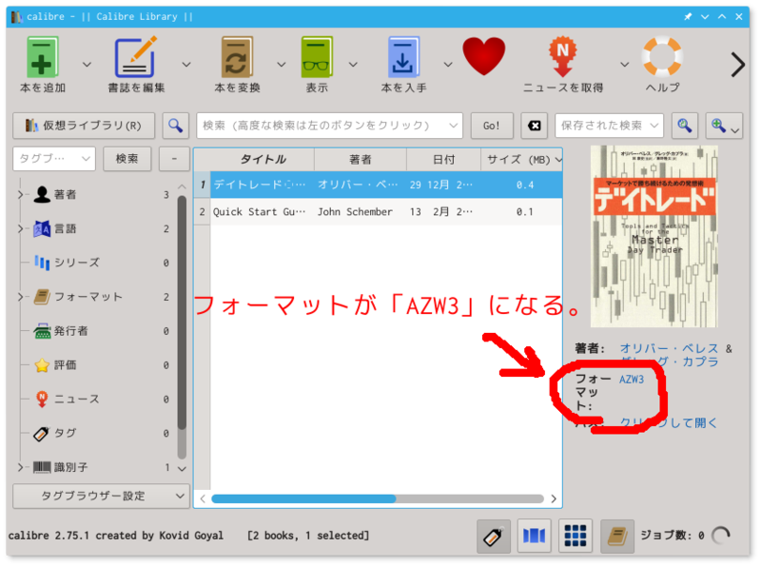The height and width of the screenshot is (567, 761).
Task: Sort by 著者 column header
Action: [x=361, y=159]
